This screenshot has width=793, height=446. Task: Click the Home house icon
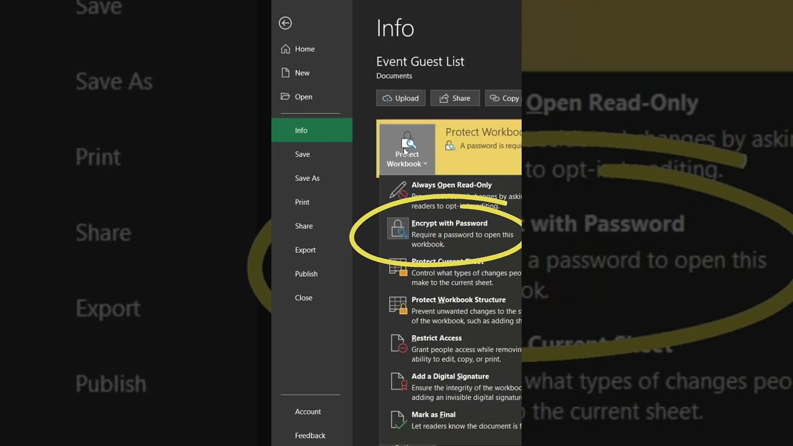(285, 49)
